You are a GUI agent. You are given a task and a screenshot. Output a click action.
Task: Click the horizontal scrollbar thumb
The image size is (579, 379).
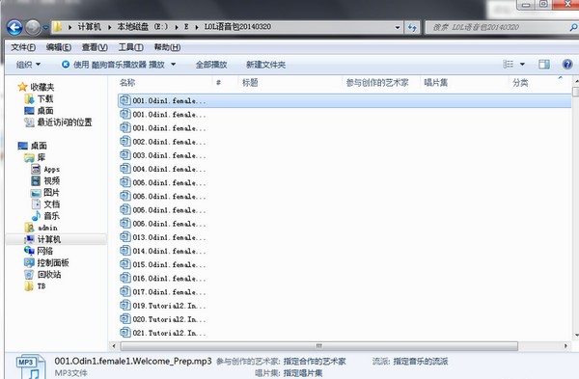[x=319, y=346]
